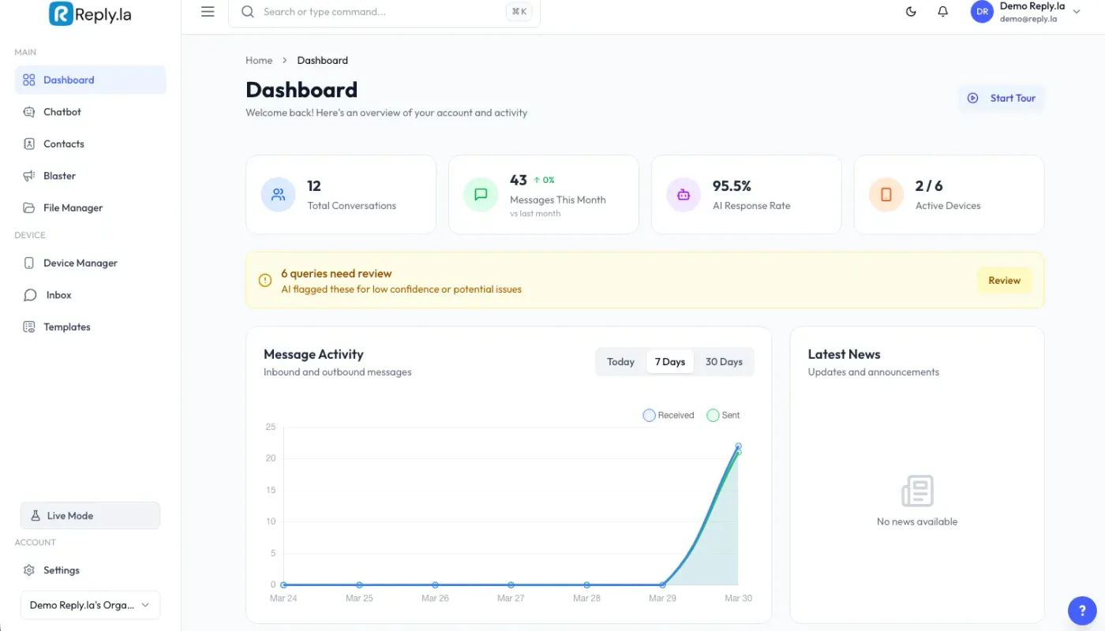Viewport: 1105px width, 631px height.
Task: Click the search or type command field
Action: point(384,12)
